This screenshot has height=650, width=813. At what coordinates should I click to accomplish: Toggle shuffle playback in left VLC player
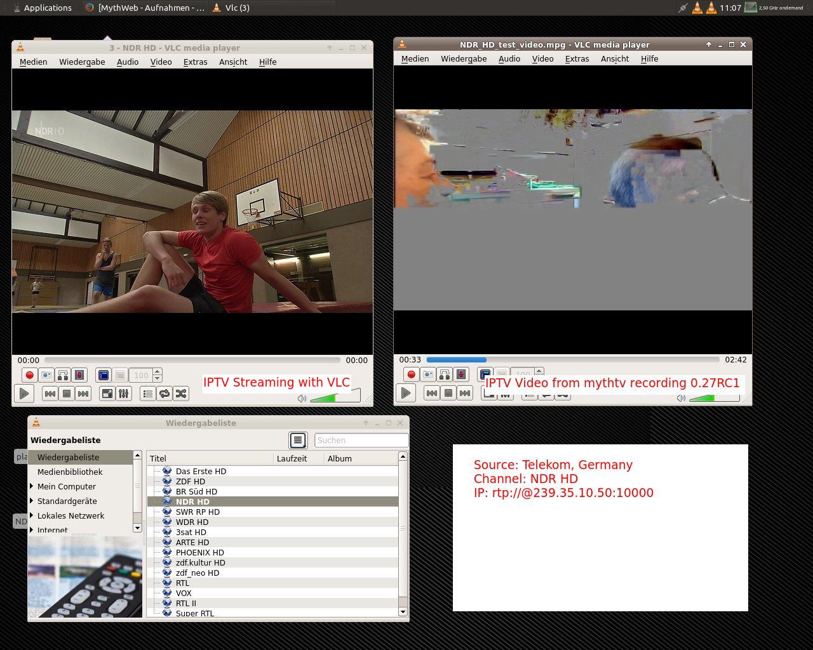tap(181, 394)
